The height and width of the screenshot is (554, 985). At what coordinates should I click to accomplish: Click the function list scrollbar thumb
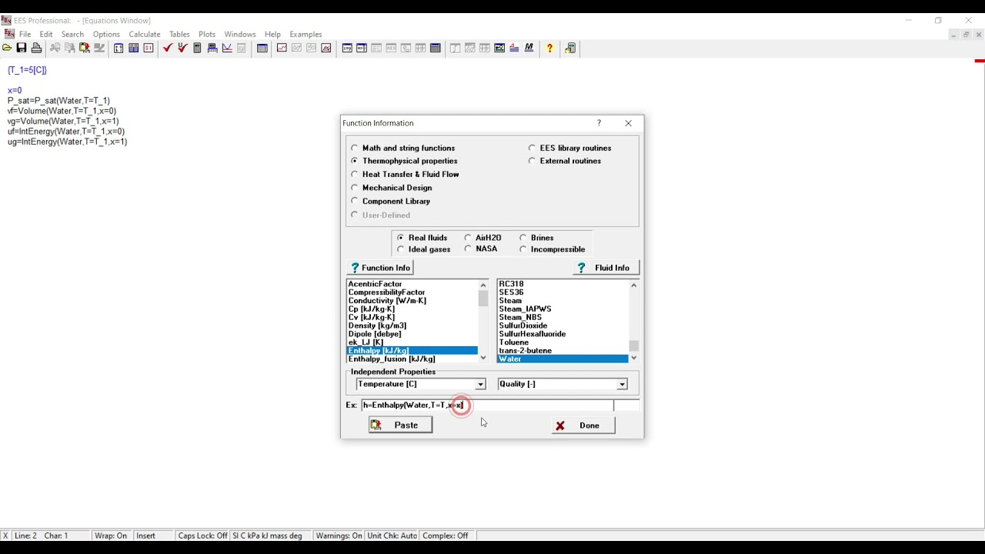(x=483, y=299)
